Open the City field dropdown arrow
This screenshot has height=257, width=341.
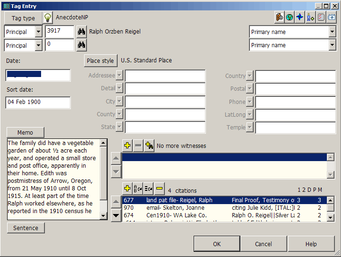(x=119, y=101)
